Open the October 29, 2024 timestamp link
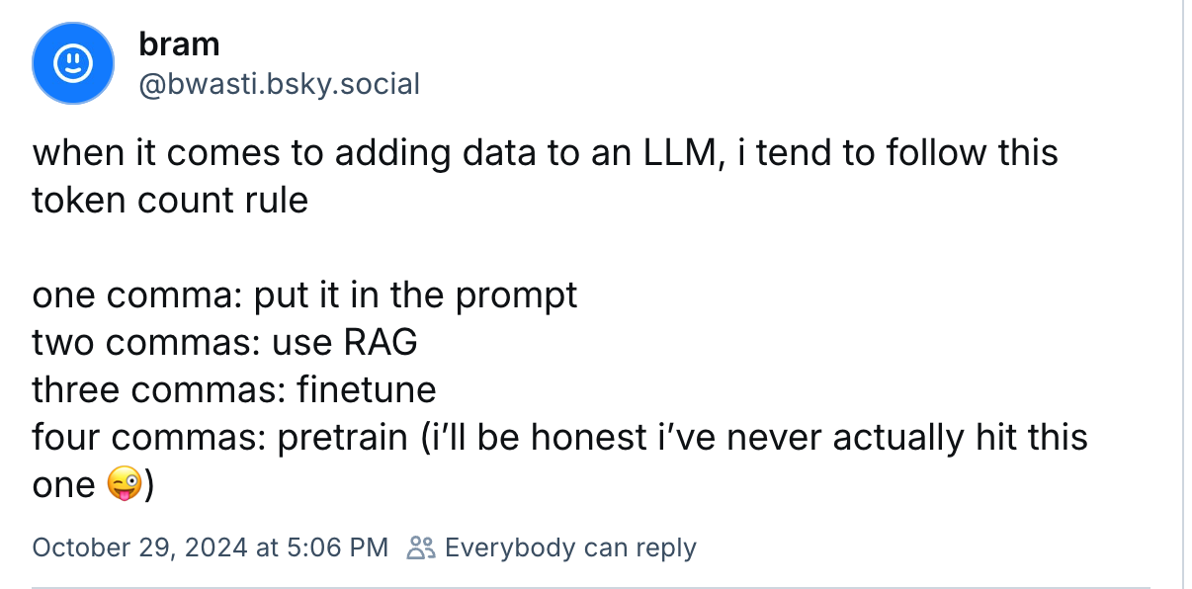1192x589 pixels. [x=210, y=547]
